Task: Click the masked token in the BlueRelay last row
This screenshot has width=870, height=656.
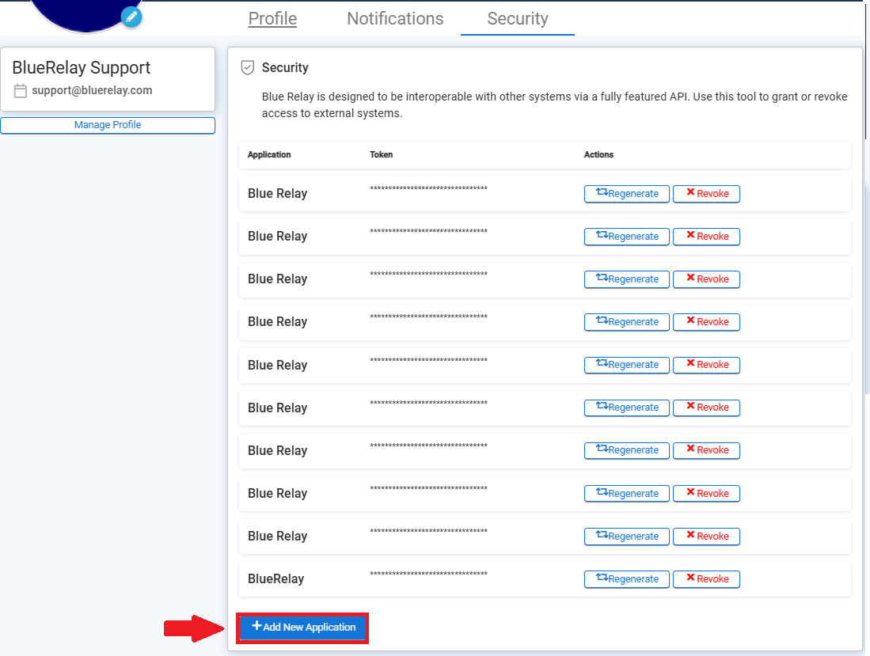Action: [429, 574]
